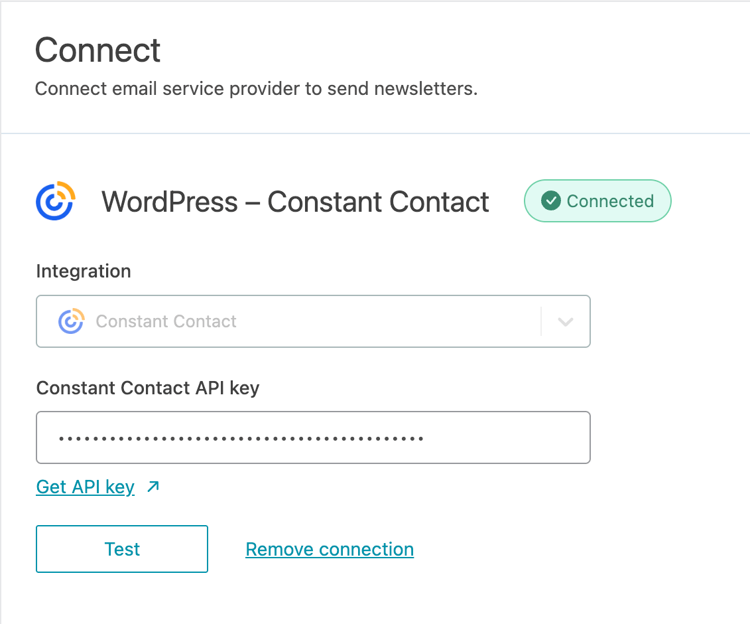Click the vertical separator beside the dropdown chevron

(542, 321)
